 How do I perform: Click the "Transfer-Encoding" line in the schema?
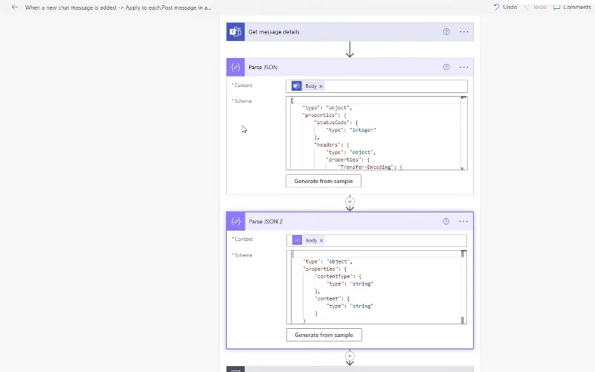point(370,167)
